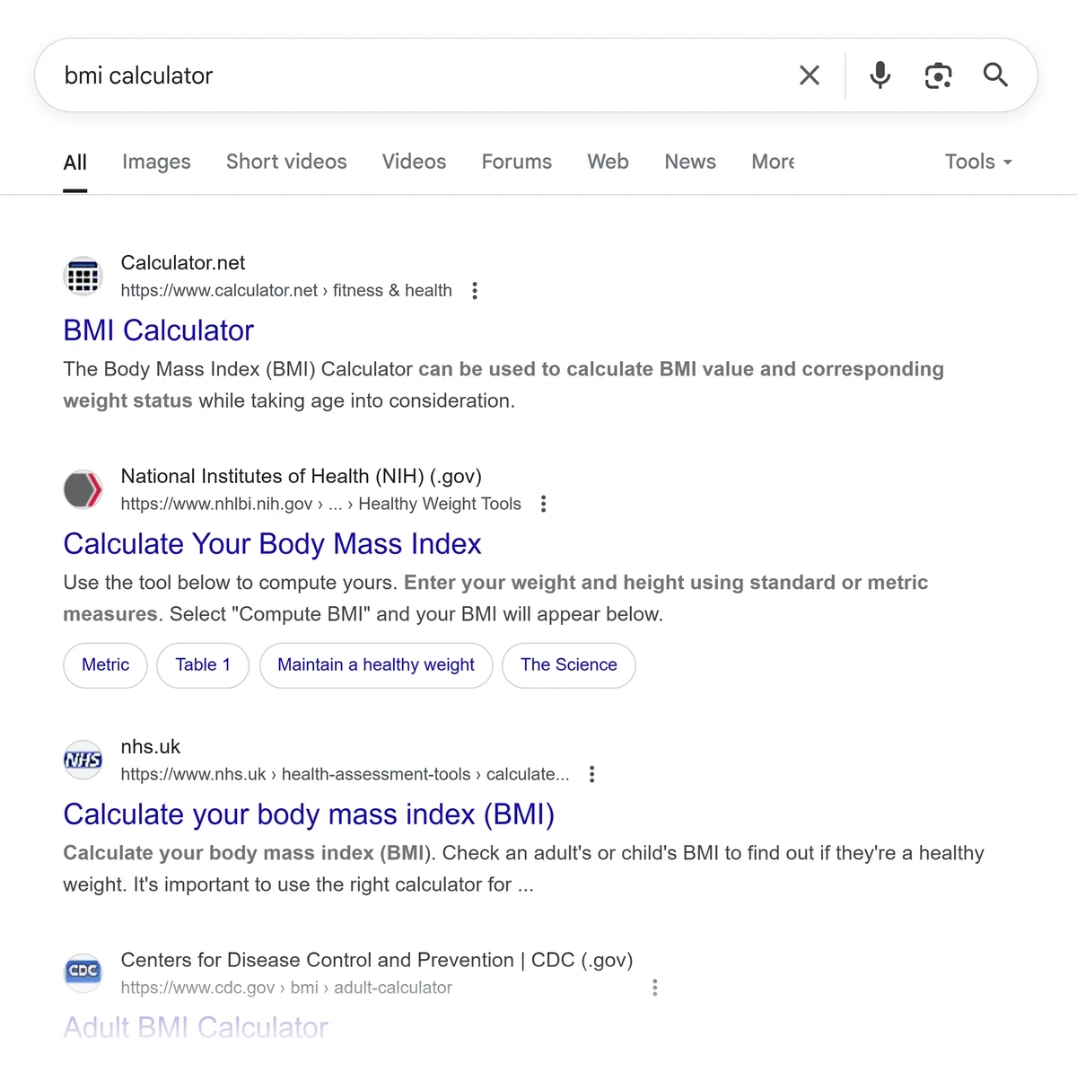This screenshot has height=1073, width=1077.
Task: Submit search using magnifying glass icon
Action: tap(995, 75)
